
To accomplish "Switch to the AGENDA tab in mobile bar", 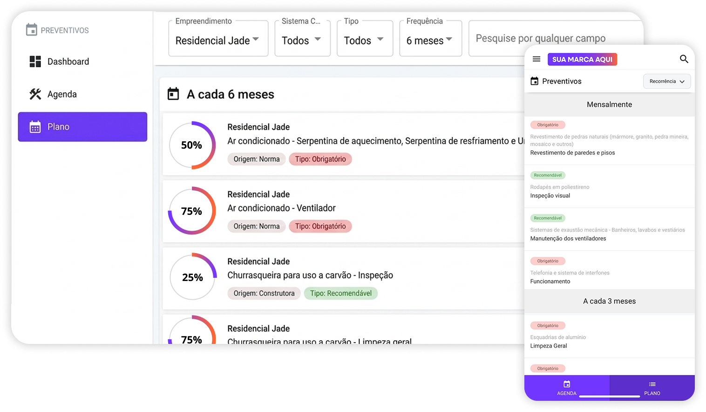I will [x=567, y=388].
